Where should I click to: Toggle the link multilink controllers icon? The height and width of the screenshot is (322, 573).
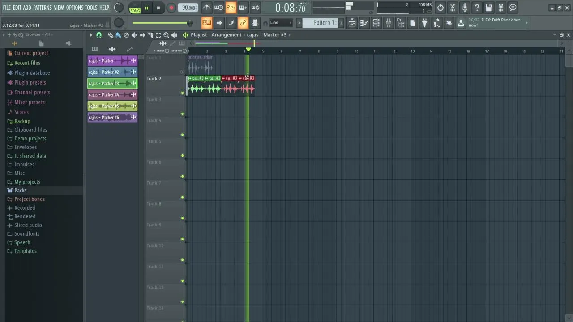coord(243,23)
